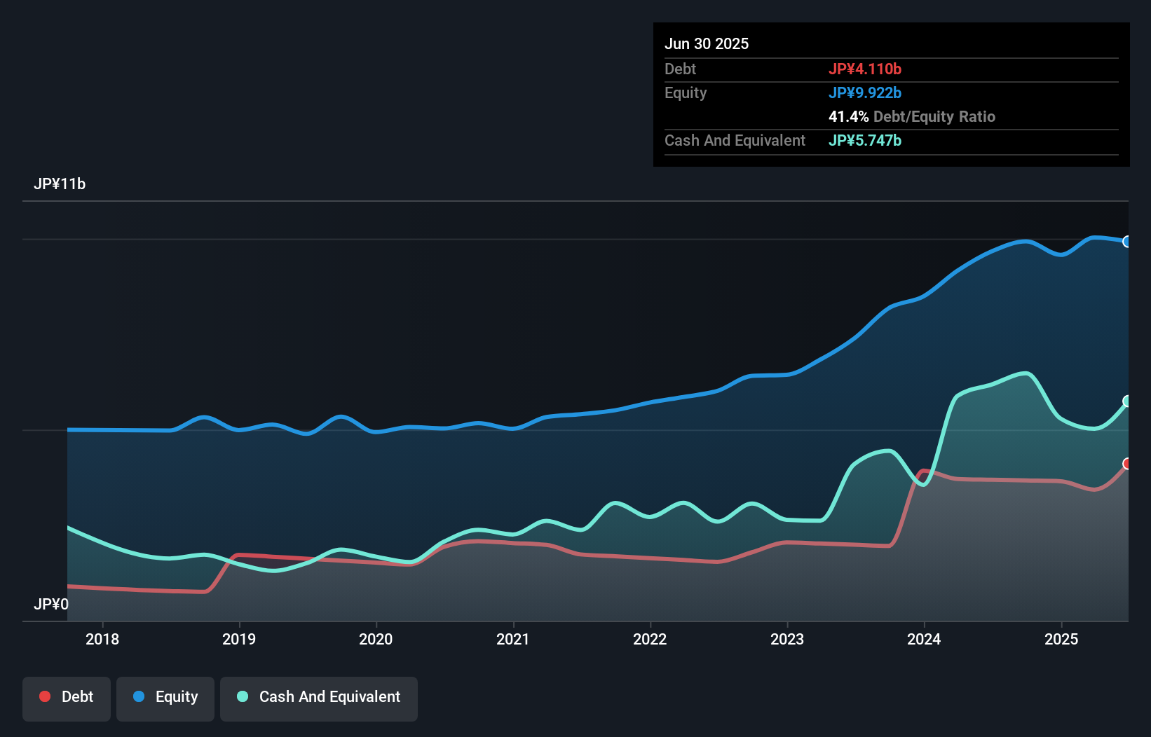
Task: Click the red JP¥4.110b Debt value
Action: (x=866, y=69)
